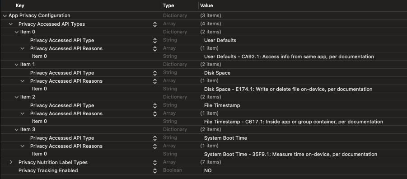Screen dimensions: 407x179
Task: Select the Privacy Nutrition Label Types key label
Action: (53, 162)
